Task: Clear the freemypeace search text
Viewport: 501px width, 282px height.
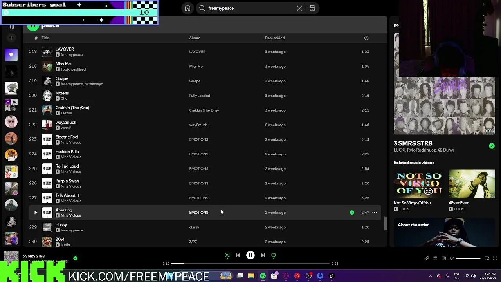Action: pos(299,8)
